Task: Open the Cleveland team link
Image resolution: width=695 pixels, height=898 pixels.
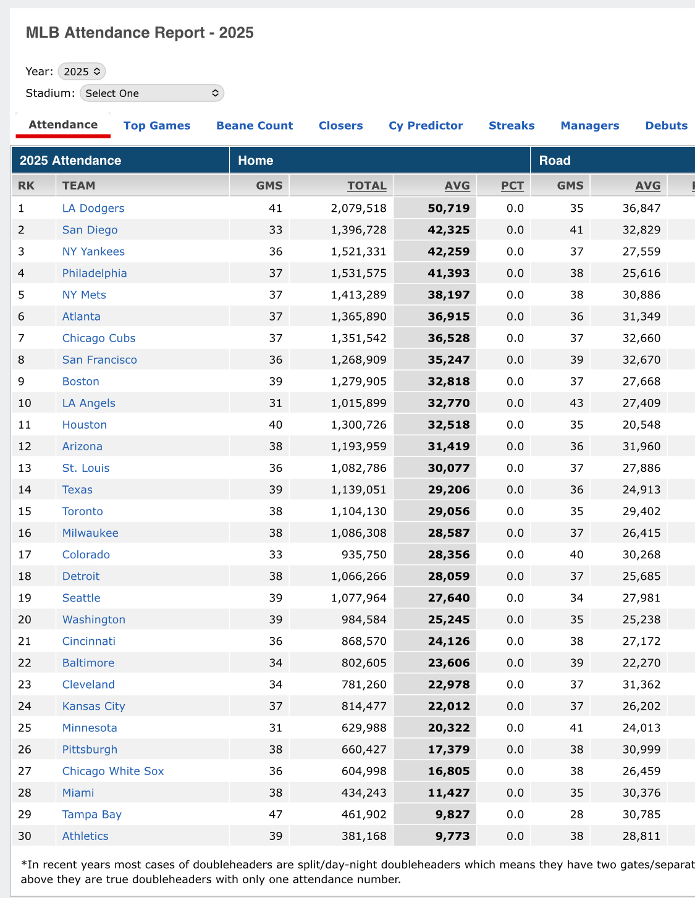Action: click(x=88, y=684)
